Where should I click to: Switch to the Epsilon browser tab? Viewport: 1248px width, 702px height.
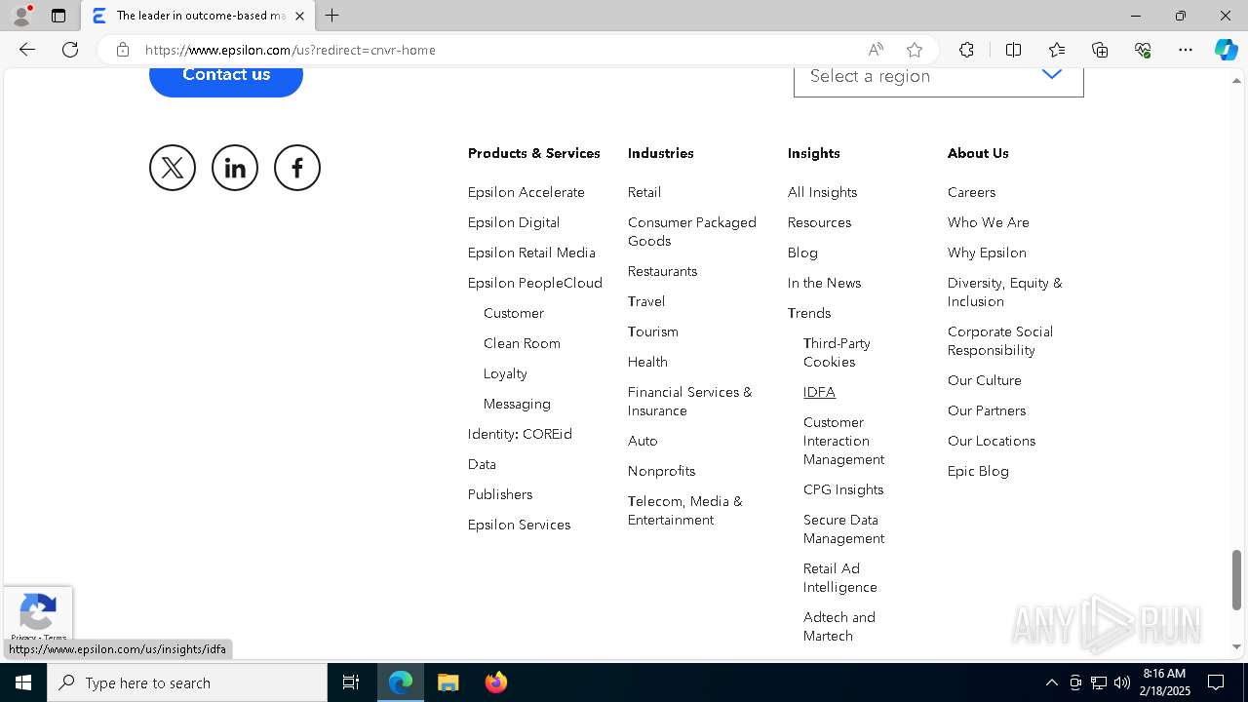[198, 16]
